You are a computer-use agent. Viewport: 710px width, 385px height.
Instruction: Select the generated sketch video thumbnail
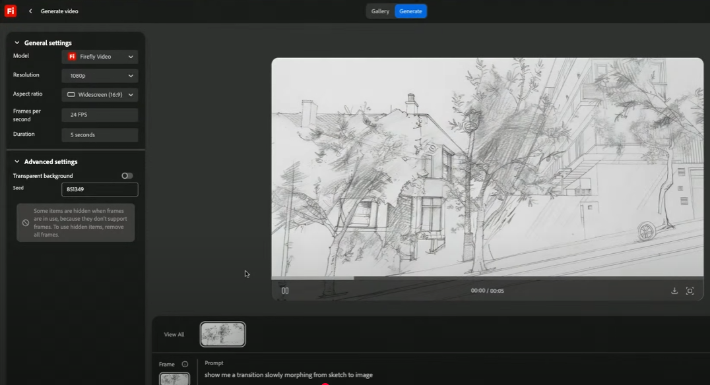pyautogui.click(x=223, y=335)
